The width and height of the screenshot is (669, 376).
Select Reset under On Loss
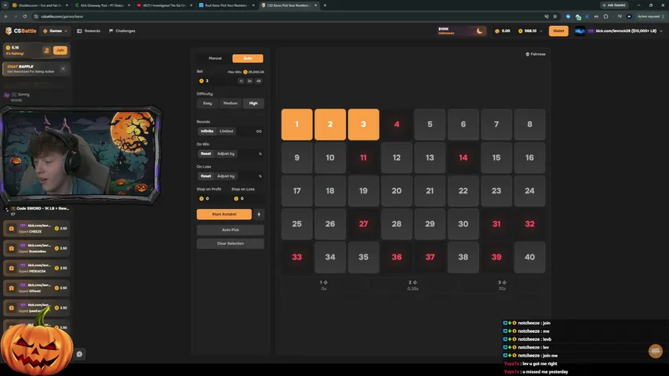pyautogui.click(x=205, y=175)
